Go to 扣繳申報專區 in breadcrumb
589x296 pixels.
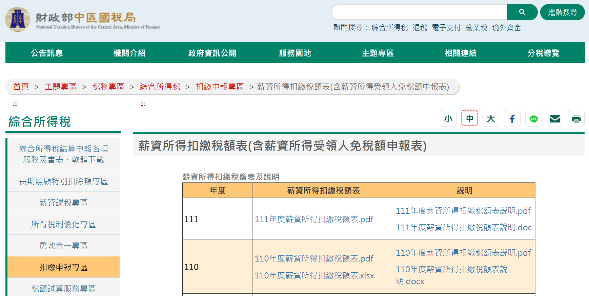(220, 87)
